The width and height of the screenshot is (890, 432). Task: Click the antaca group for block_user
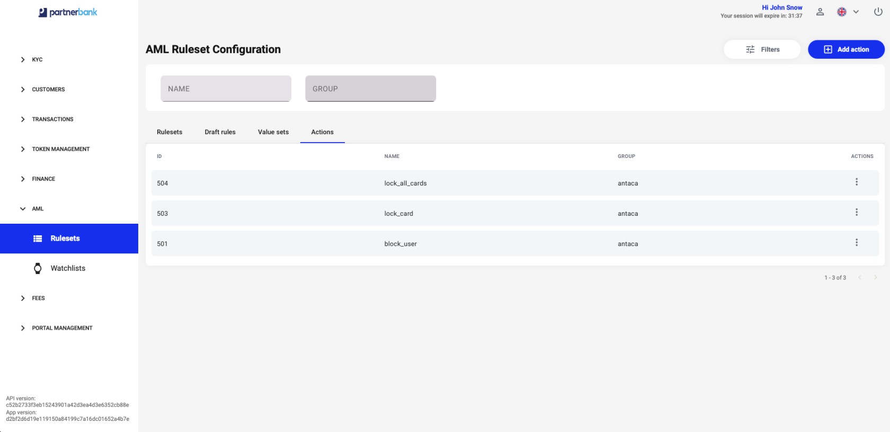(x=628, y=244)
